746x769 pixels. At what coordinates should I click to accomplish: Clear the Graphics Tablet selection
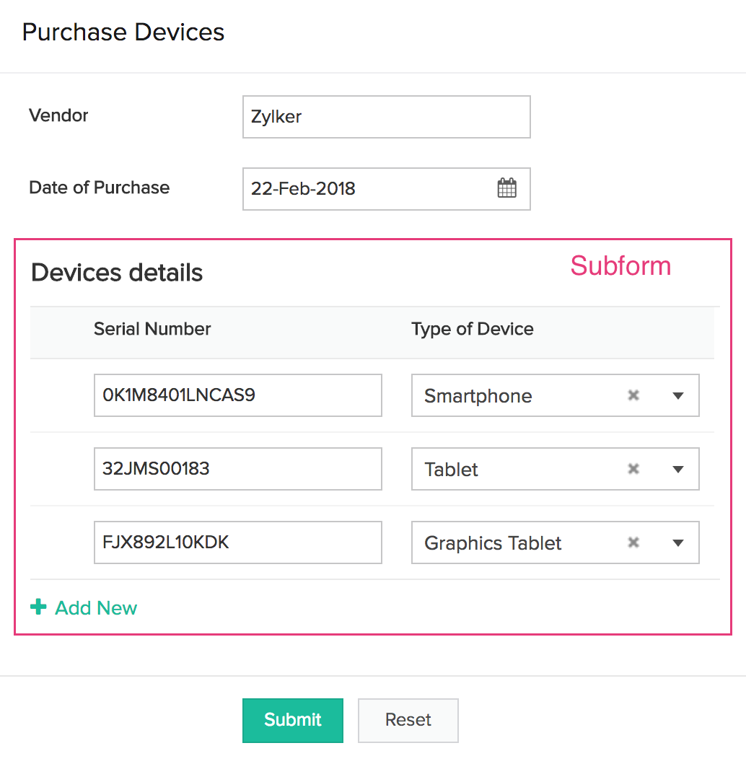[x=633, y=542]
